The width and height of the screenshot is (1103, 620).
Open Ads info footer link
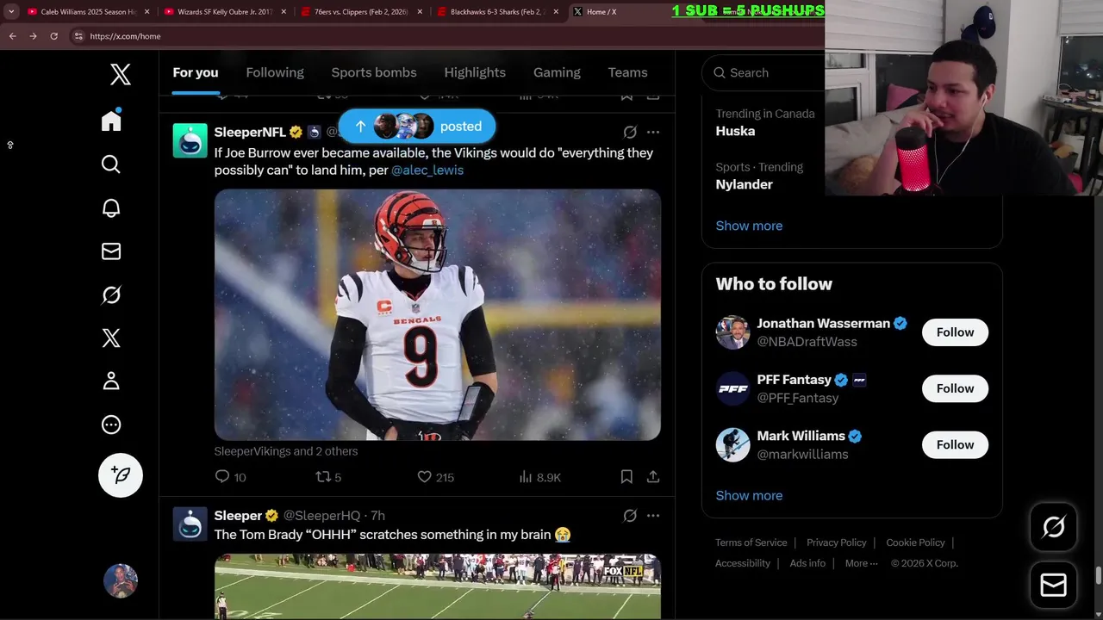pyautogui.click(x=807, y=563)
